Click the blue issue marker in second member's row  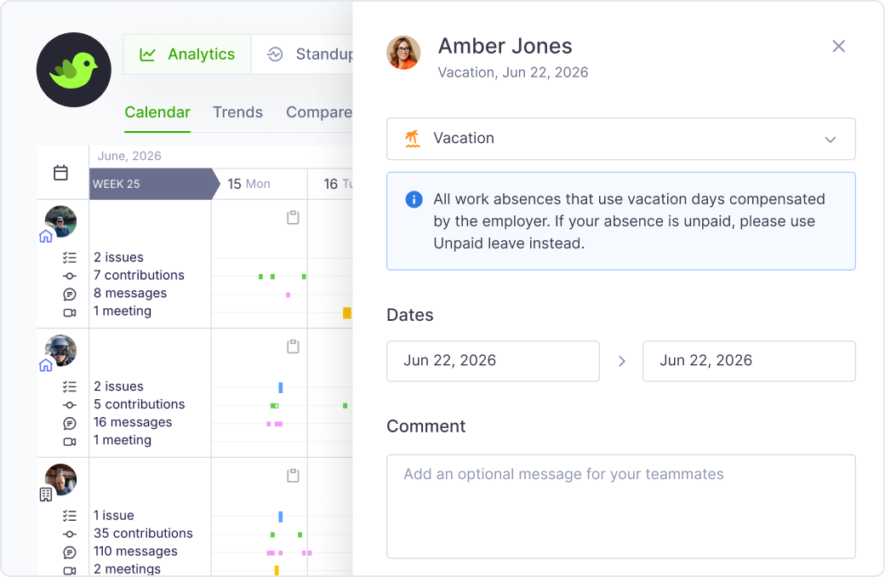click(x=281, y=387)
